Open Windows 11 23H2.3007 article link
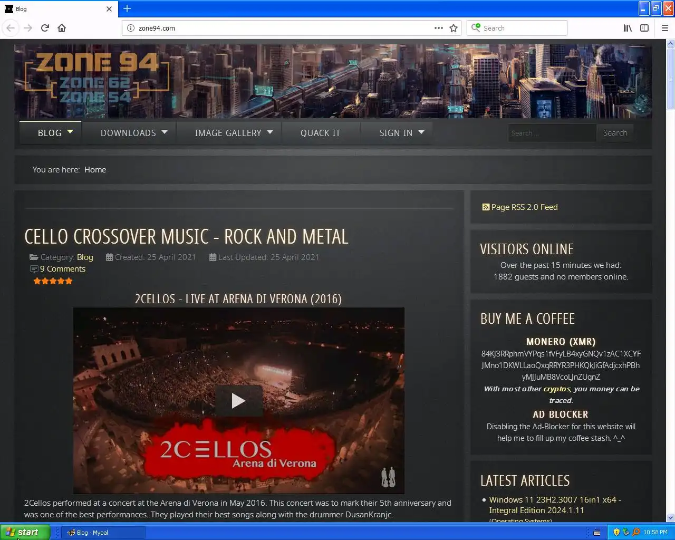Image resolution: width=675 pixels, height=540 pixels. pos(555,505)
